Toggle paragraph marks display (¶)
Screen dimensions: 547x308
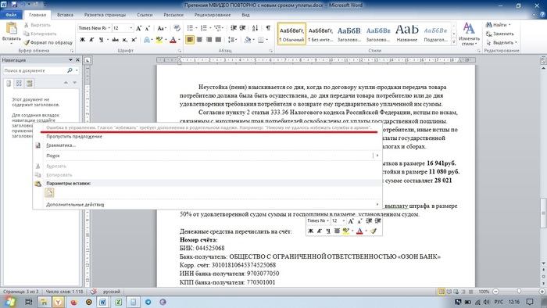click(268, 28)
